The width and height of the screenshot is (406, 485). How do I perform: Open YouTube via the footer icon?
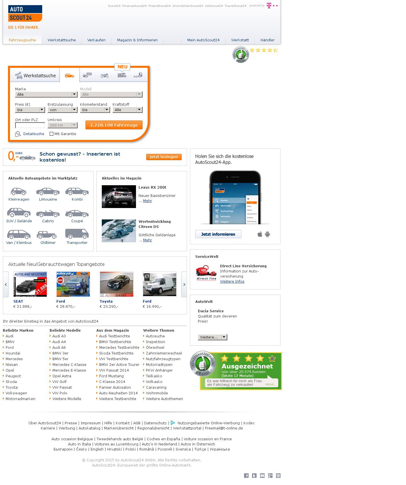pos(262,476)
